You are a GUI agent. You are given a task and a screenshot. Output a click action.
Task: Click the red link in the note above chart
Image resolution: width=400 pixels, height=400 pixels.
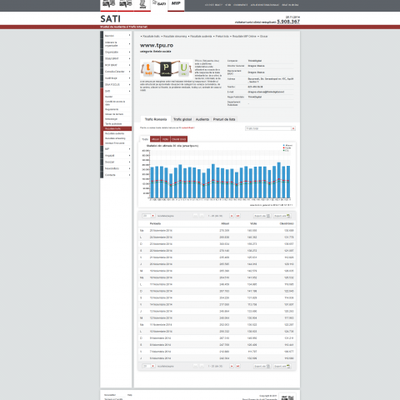188,127
